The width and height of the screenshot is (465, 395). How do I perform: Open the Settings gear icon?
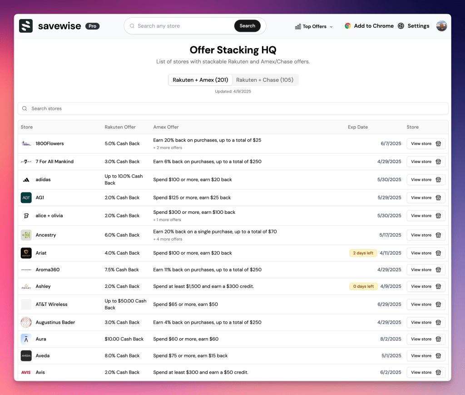[401, 26]
